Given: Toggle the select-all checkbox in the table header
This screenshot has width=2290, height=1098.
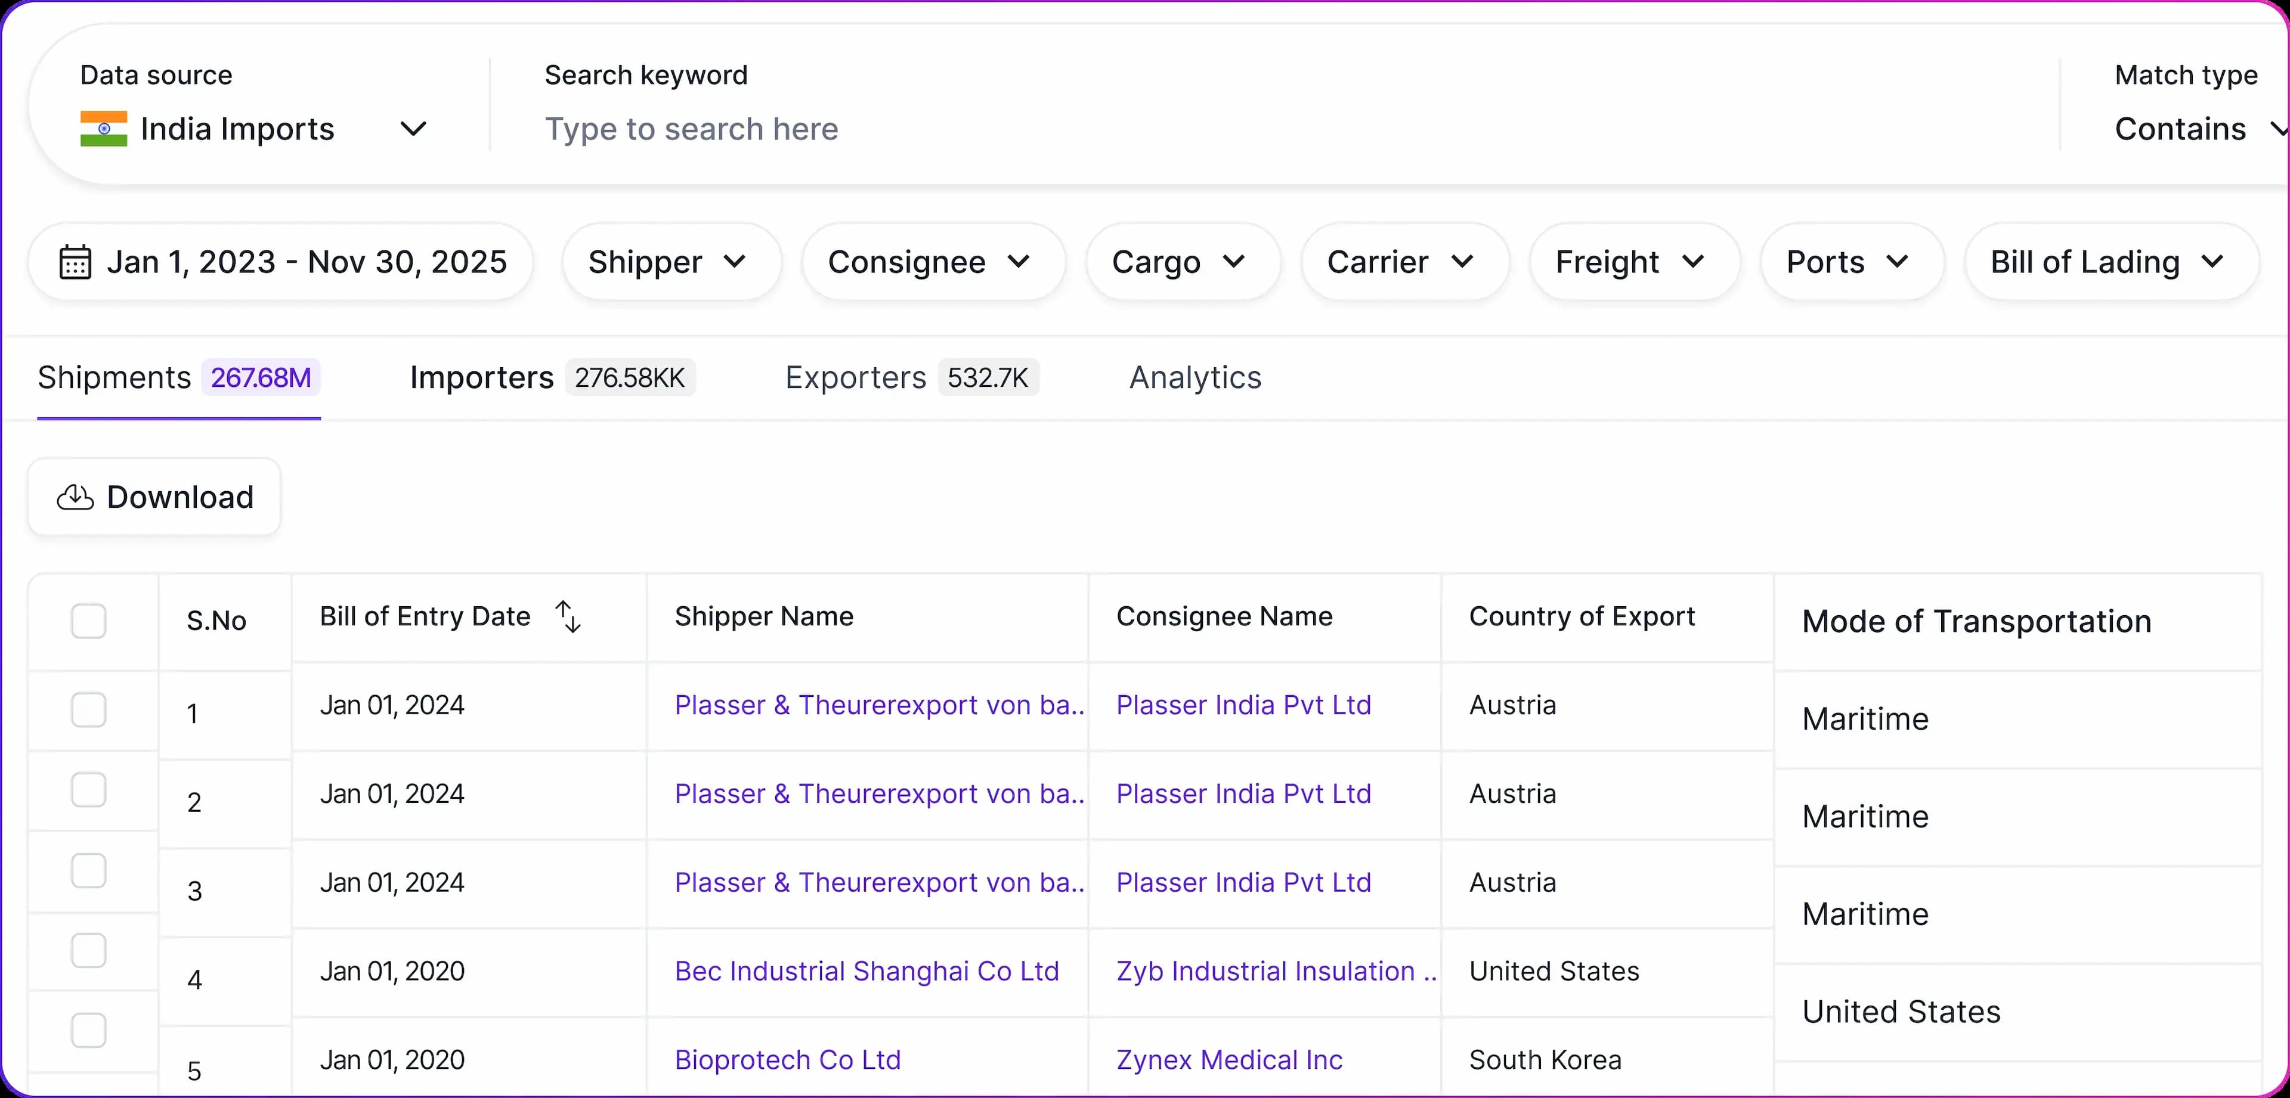Looking at the screenshot, I should point(89,621).
